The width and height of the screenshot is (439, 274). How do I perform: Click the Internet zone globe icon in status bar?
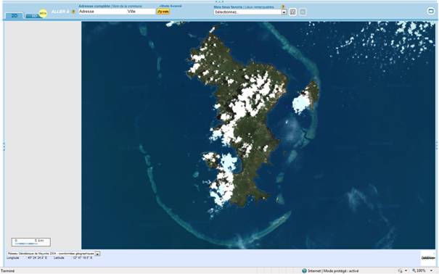point(304,270)
